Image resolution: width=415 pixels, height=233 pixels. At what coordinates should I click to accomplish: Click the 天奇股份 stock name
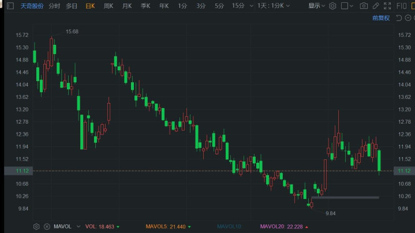tap(32, 6)
